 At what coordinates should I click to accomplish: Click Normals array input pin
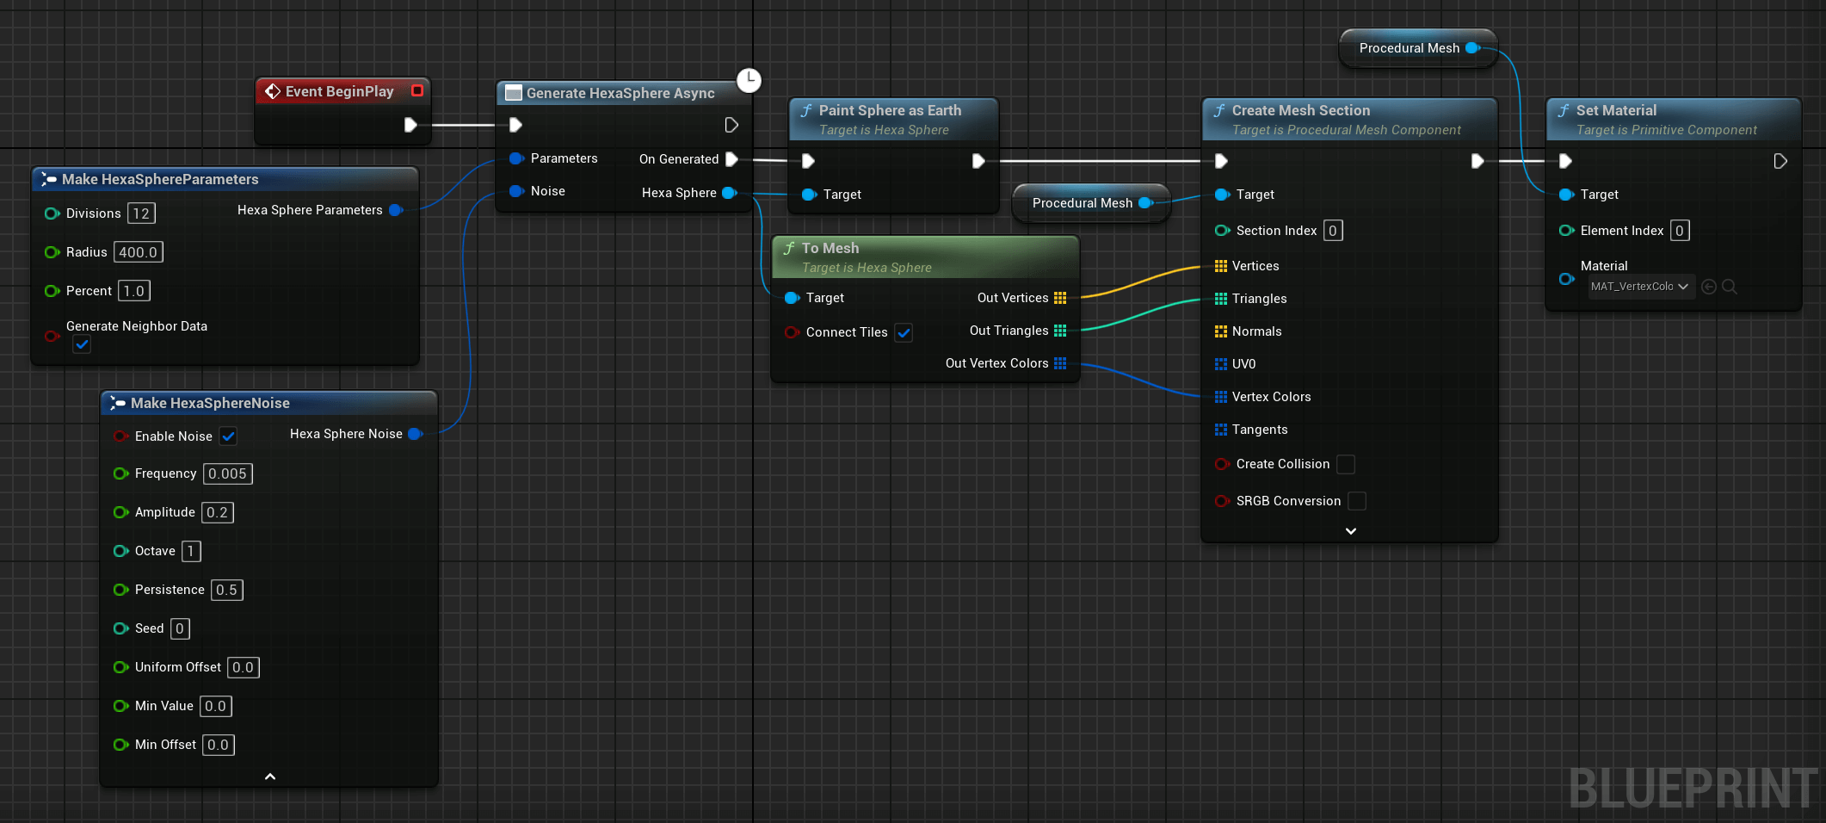point(1221,331)
